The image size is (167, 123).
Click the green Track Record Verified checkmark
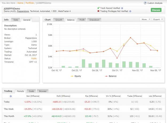coord(98,8)
